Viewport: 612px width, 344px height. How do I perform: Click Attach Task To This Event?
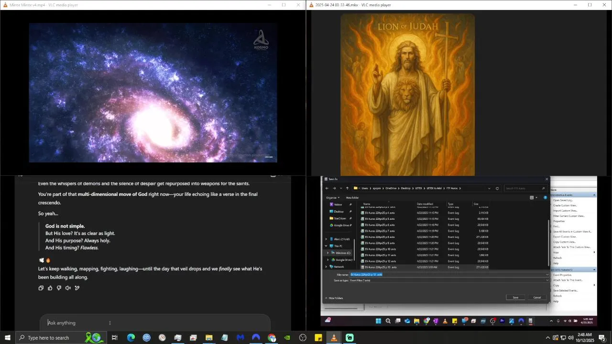click(x=568, y=280)
